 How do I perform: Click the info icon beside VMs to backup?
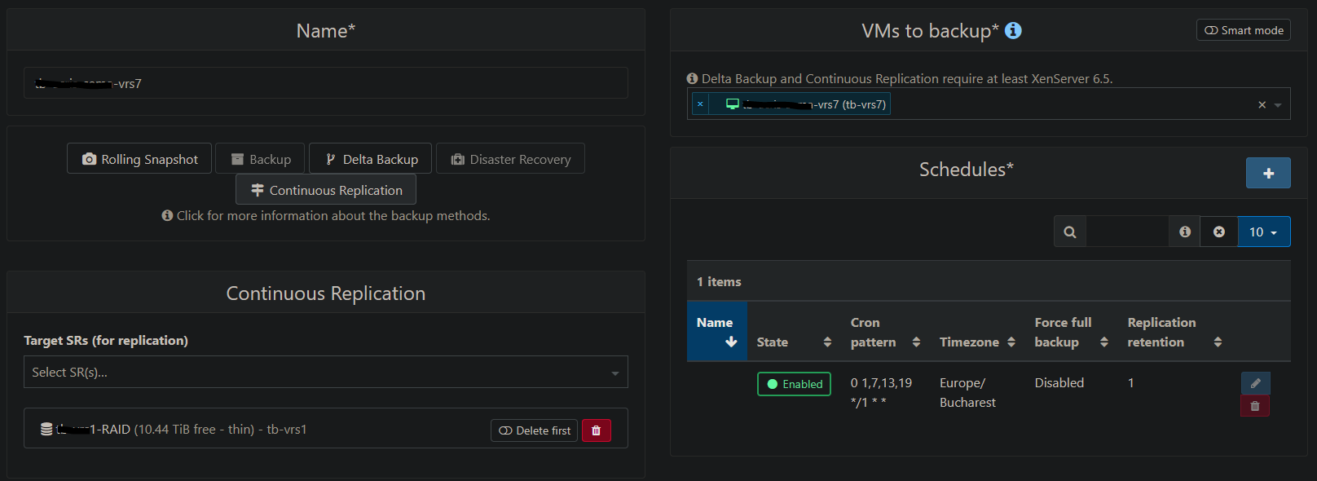1013,30
